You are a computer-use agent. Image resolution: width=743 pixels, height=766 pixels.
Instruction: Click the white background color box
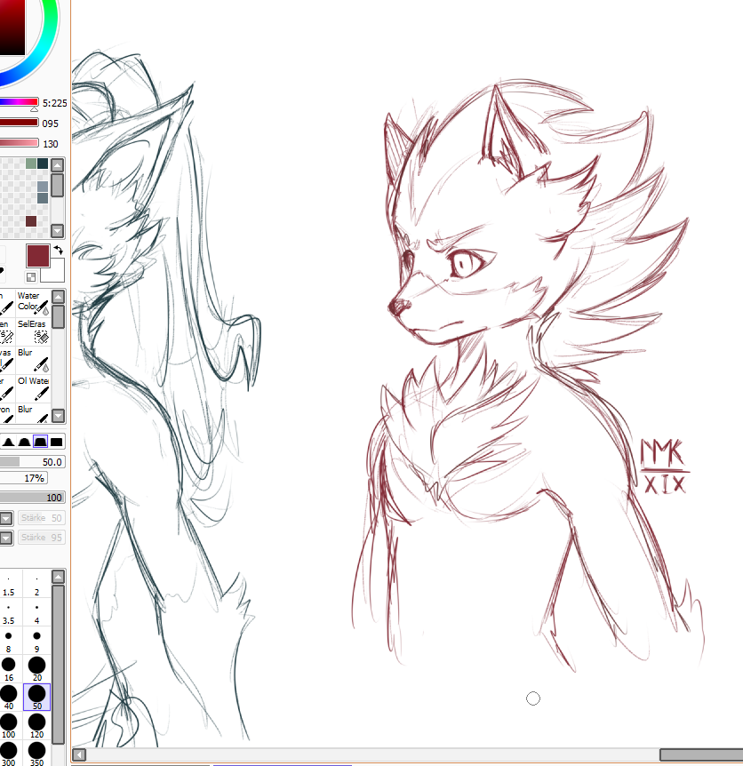click(55, 274)
